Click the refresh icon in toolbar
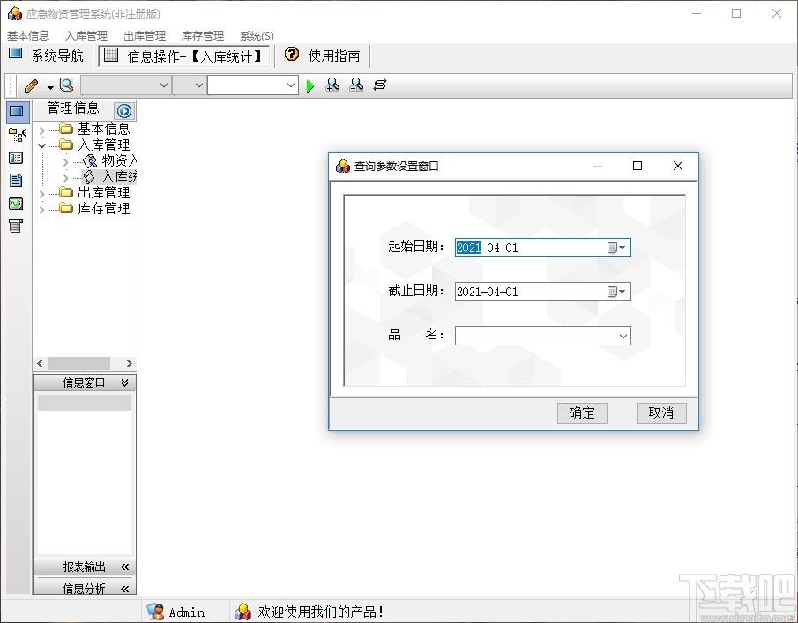Screen dimensions: 798x623 click(x=380, y=85)
